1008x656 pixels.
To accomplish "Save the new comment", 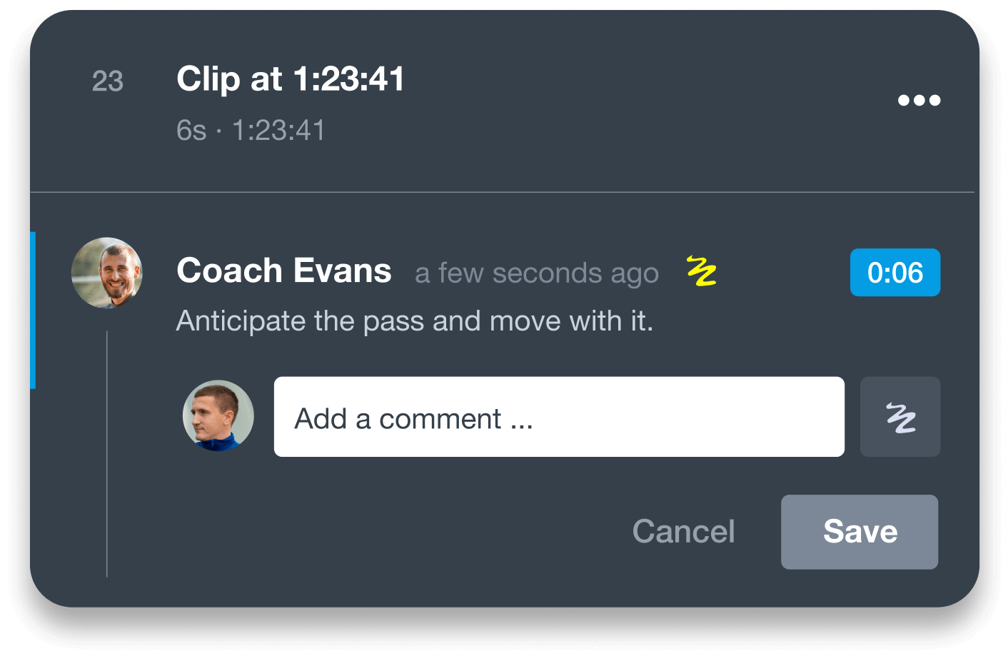I will [859, 532].
